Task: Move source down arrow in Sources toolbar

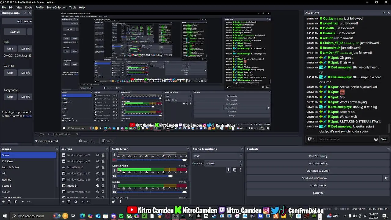Action: [x=88, y=202]
